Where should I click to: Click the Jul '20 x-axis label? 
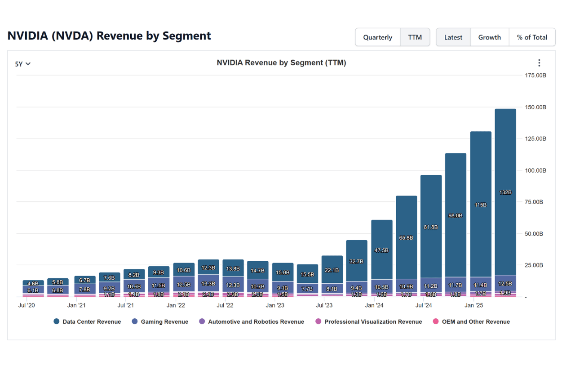point(27,305)
